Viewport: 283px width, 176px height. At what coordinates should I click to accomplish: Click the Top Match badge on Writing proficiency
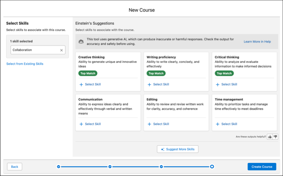(x=156, y=73)
